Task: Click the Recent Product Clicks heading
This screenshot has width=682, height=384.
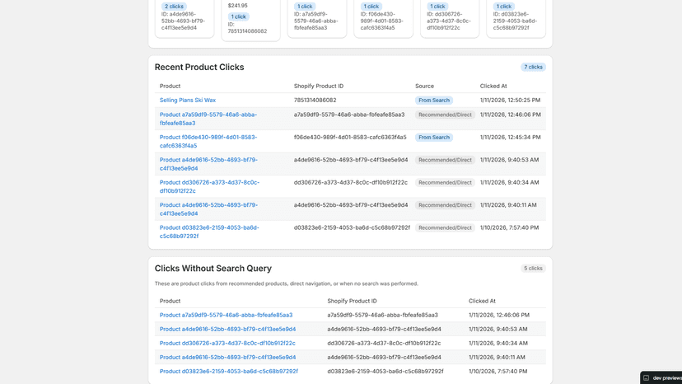Action: (199, 67)
